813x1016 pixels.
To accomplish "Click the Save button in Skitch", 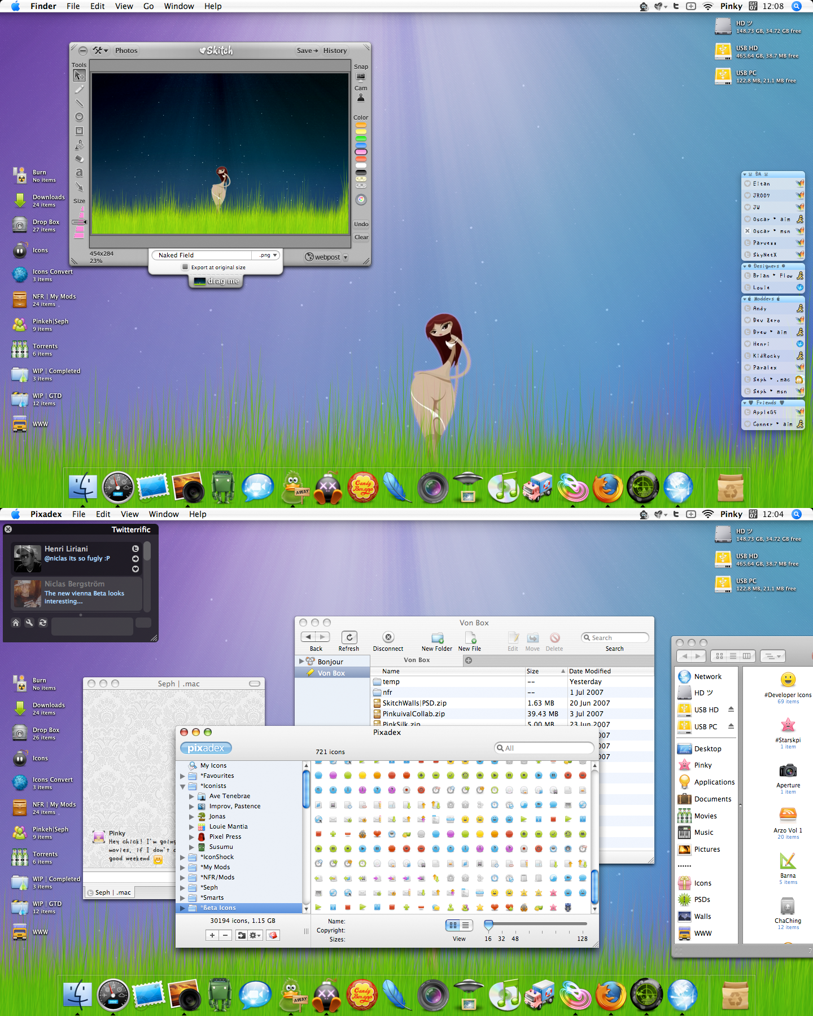I will point(308,51).
